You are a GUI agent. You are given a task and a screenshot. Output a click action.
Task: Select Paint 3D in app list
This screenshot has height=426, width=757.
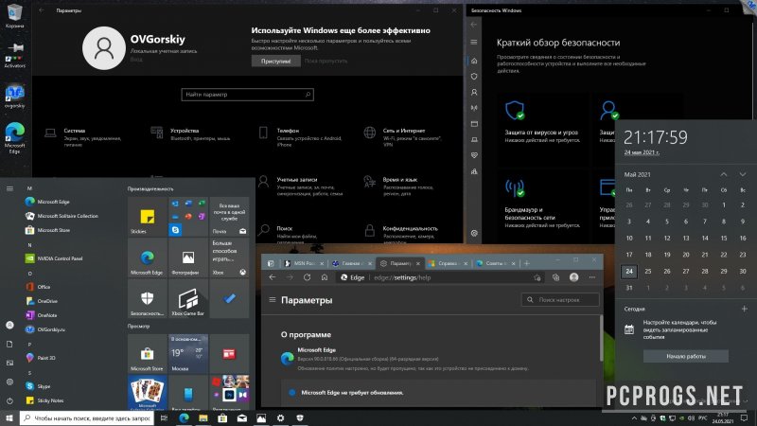pyautogui.click(x=41, y=358)
